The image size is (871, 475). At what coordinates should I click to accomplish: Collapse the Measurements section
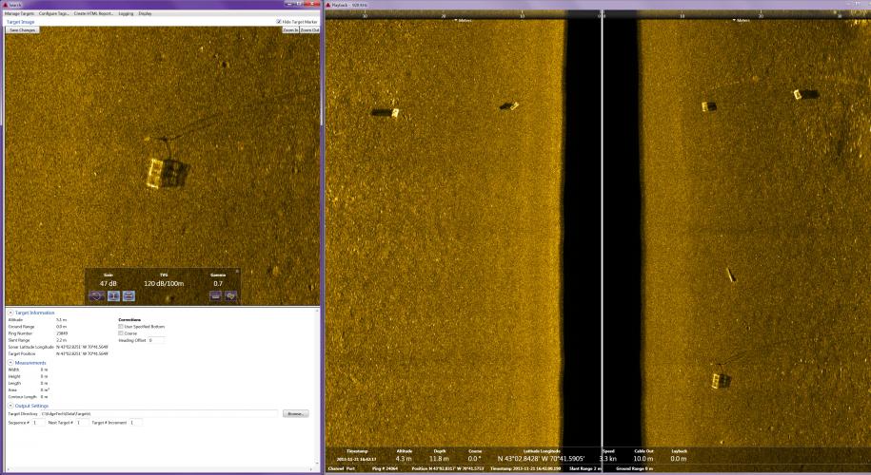[x=10, y=362]
